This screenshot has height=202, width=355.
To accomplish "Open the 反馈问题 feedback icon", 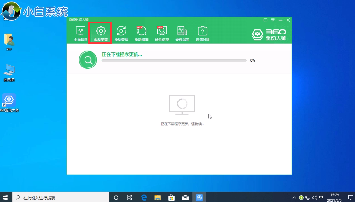I will 203,34.
